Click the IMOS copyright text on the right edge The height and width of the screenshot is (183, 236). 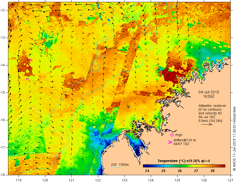(234, 139)
